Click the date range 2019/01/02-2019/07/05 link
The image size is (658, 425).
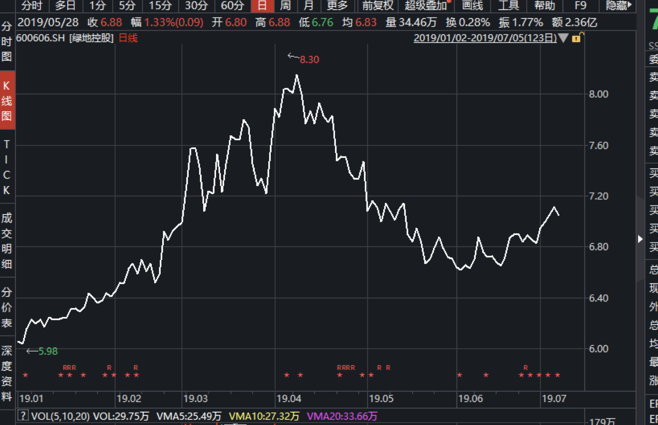485,38
